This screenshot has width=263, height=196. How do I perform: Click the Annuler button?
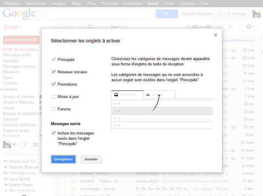pos(91,159)
